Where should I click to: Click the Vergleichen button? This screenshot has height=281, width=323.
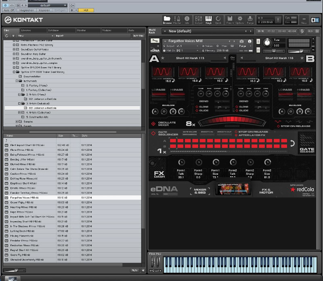26,10
